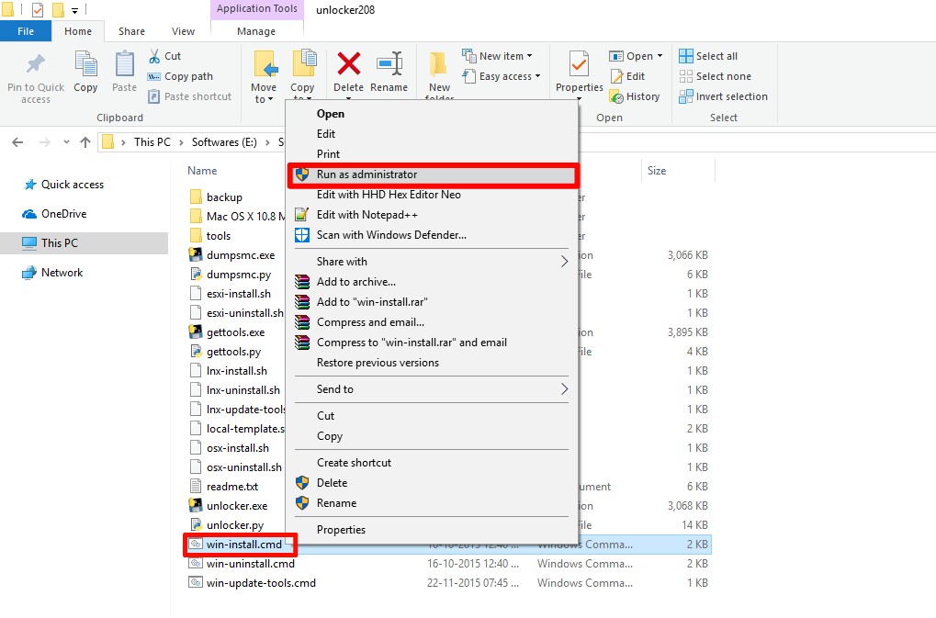Click Select none in ribbon
Viewport: 936px width, 618px height.
click(716, 76)
